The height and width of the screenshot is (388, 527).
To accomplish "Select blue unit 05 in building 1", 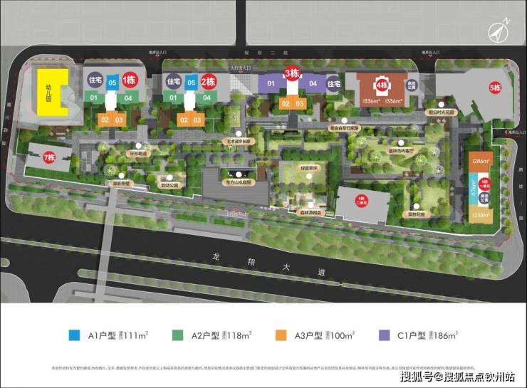I will tap(113, 83).
